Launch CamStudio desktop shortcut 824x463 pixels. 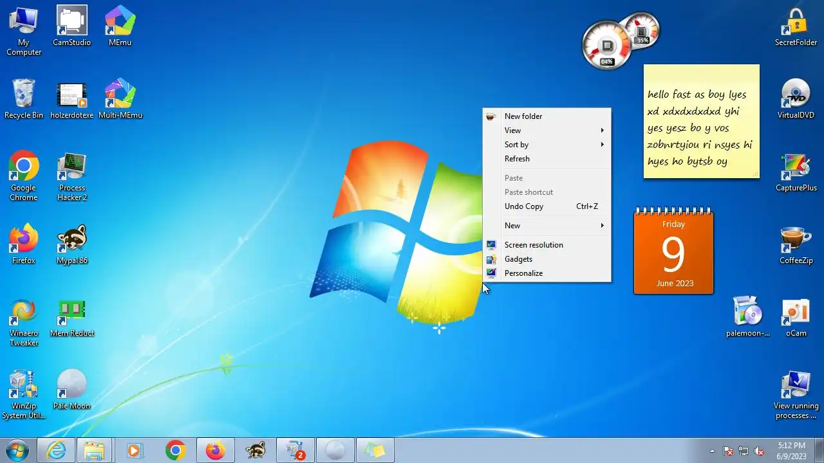(x=71, y=27)
